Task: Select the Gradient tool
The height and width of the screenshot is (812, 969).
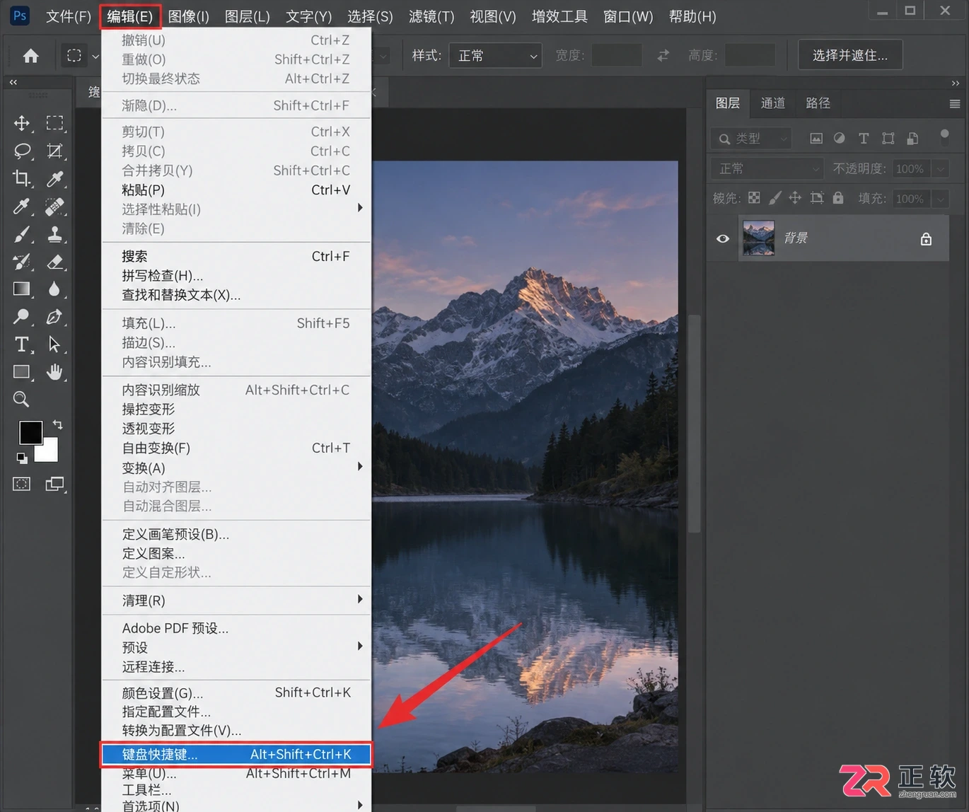Action: click(22, 289)
